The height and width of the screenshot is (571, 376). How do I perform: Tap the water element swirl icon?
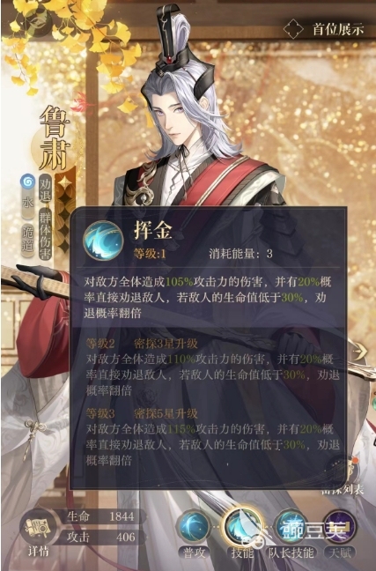coord(28,181)
